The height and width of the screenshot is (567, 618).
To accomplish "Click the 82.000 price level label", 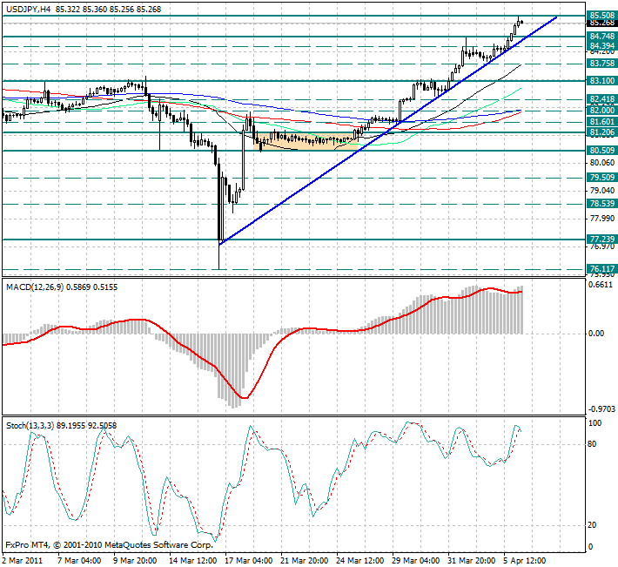I will pos(601,111).
